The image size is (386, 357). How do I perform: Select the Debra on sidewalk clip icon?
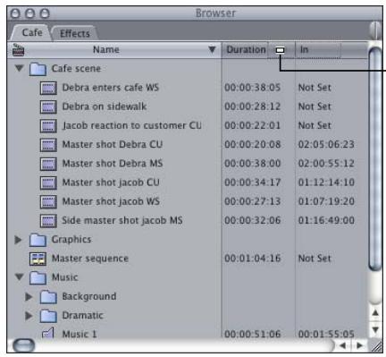pyautogui.click(x=48, y=106)
